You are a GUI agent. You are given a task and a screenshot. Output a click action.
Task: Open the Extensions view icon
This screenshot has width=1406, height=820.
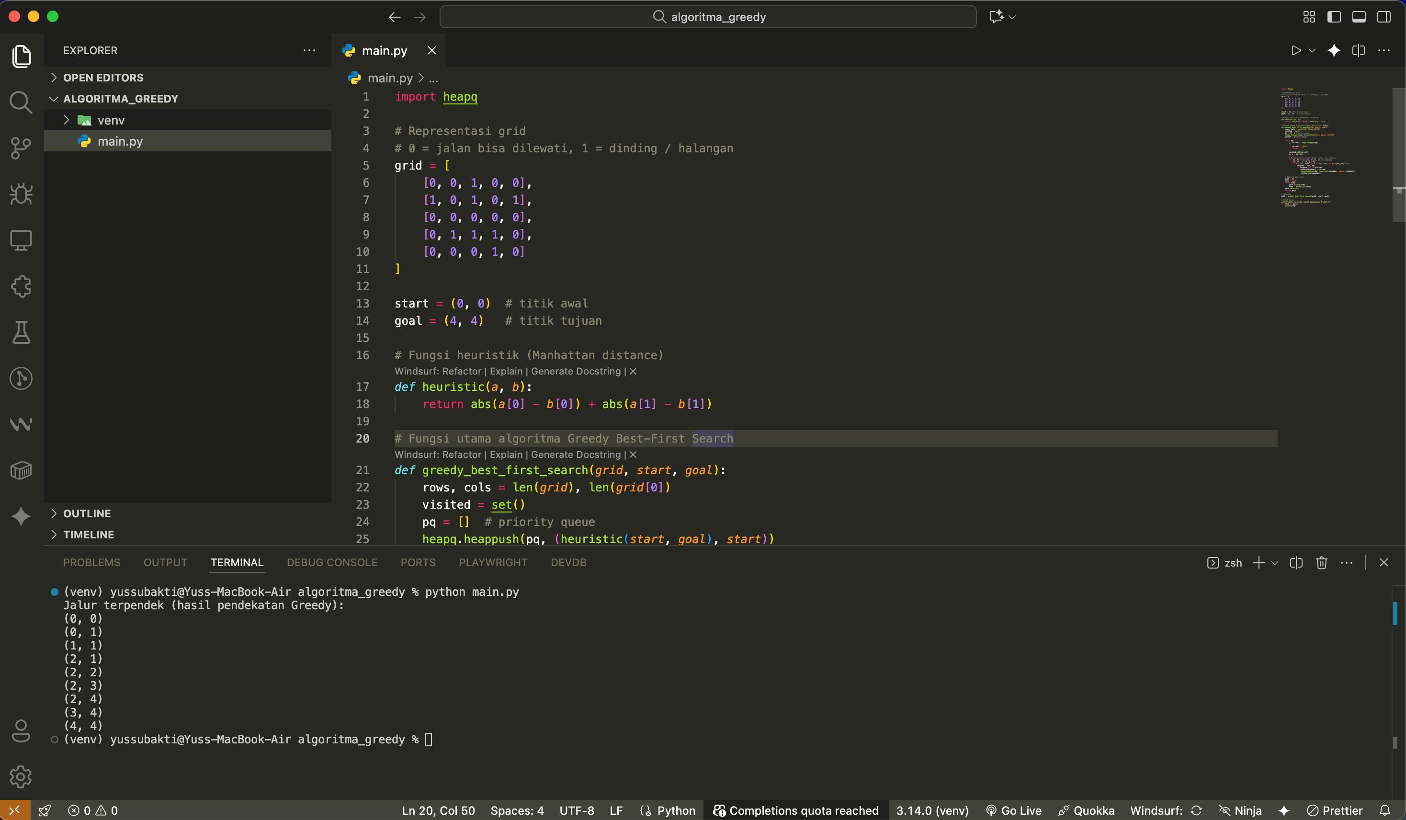[21, 286]
